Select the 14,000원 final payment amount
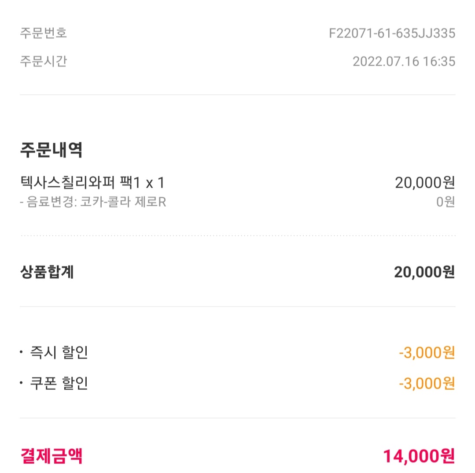475x473 pixels. [418, 456]
